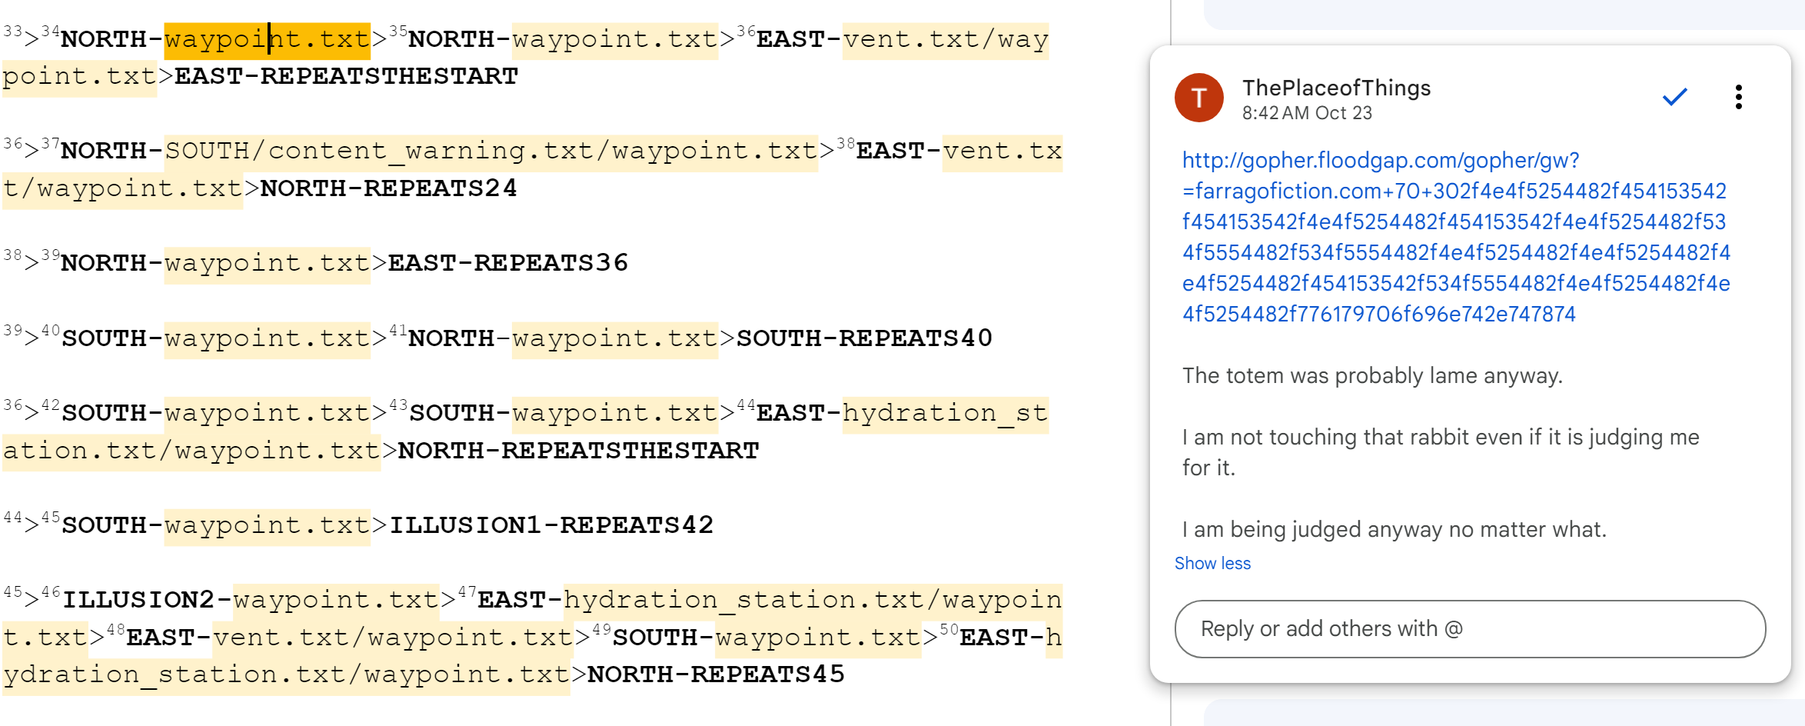Screen dimensions: 1805x726
Task: Focus the Reply or add others field
Action: pos(1469,629)
